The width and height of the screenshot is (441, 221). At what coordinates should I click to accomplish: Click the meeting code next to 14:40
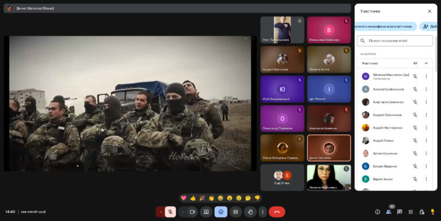point(33,212)
